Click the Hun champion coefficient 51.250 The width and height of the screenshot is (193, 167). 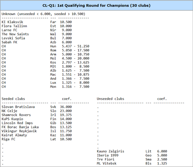tap(83, 46)
